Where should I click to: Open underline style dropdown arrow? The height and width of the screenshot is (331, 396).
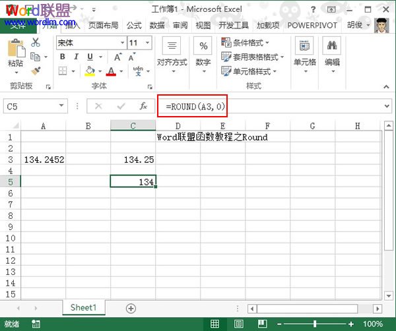pos(100,57)
